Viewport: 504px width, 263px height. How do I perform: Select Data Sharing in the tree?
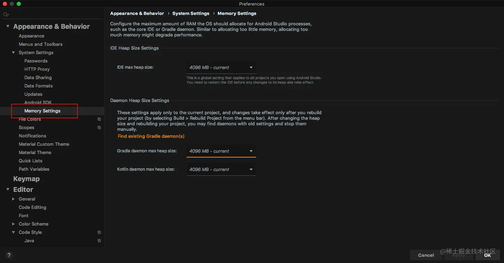pyautogui.click(x=38, y=77)
